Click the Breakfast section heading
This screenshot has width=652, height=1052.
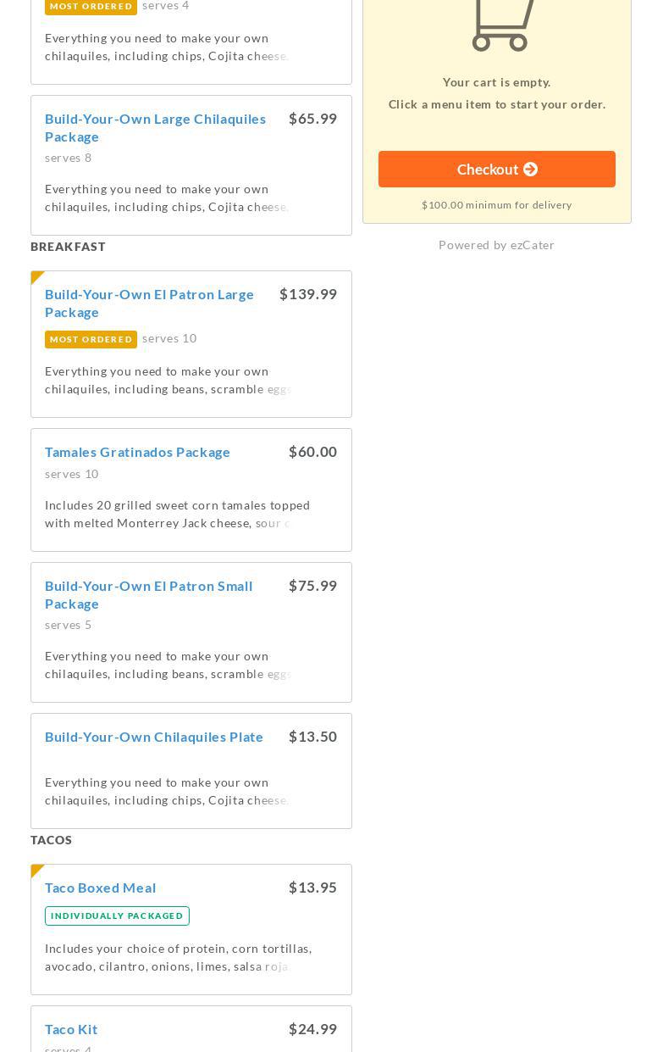tap(68, 247)
